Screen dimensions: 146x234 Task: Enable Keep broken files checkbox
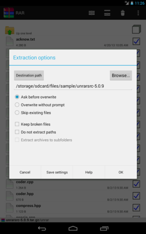[x=32, y=124]
